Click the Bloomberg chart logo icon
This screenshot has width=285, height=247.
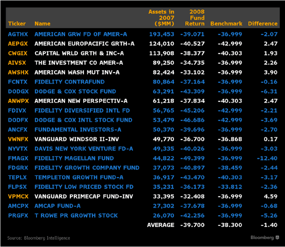(x=278, y=237)
